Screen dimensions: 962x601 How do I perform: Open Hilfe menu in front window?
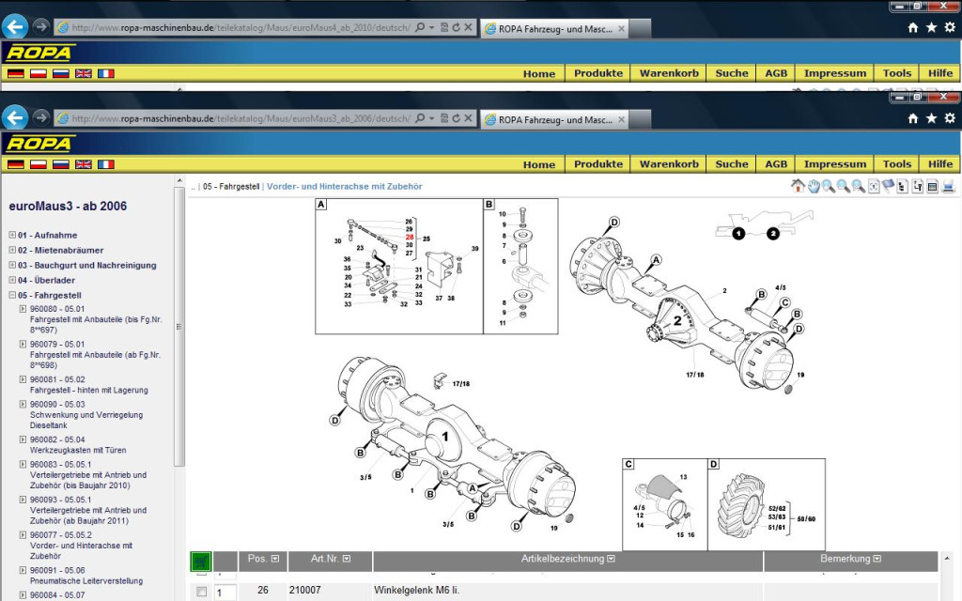click(x=939, y=164)
